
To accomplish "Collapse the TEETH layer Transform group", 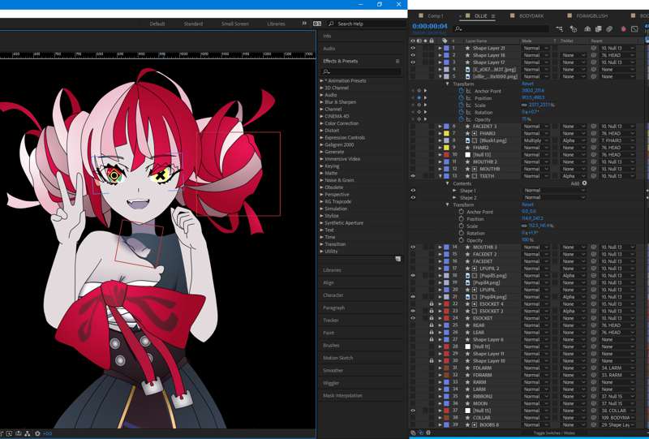I will 448,204.
